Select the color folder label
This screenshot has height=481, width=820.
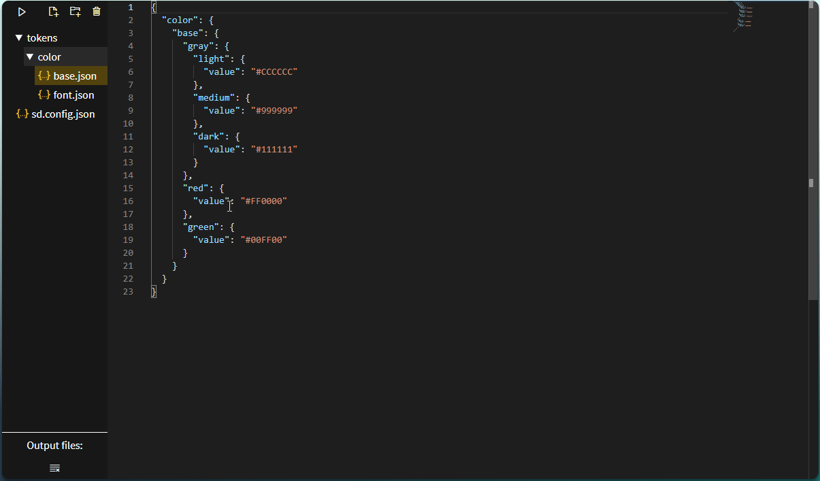click(50, 57)
